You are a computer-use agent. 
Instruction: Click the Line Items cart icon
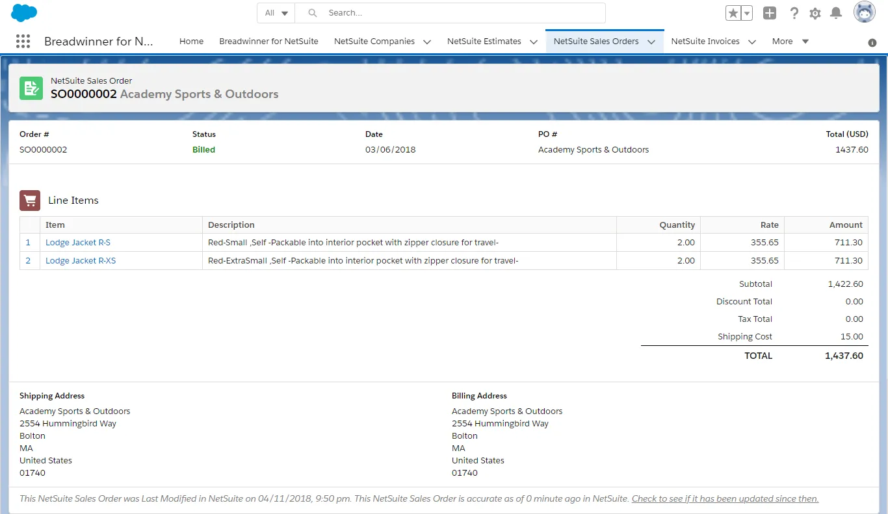[30, 201]
